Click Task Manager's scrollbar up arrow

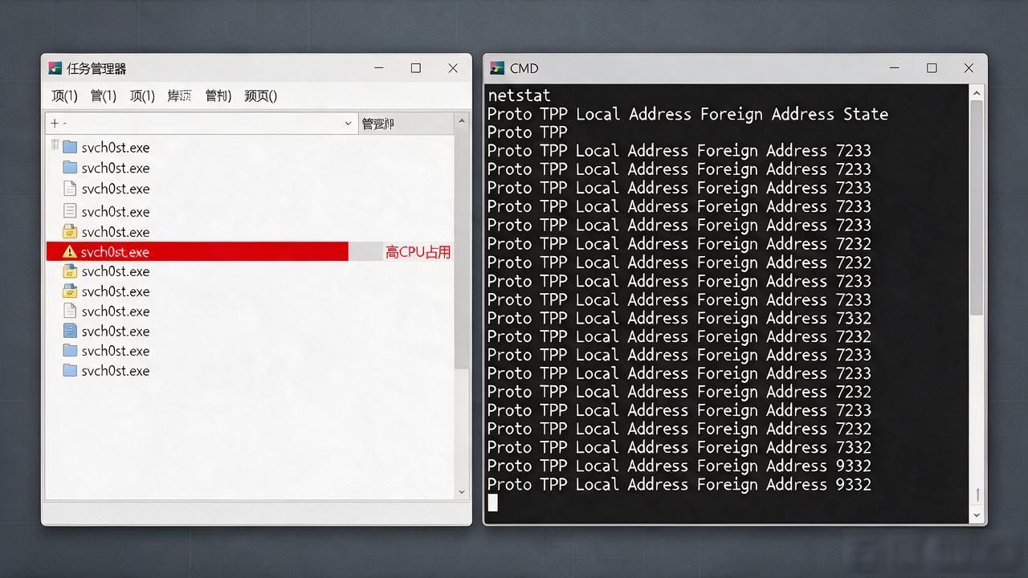(461, 121)
